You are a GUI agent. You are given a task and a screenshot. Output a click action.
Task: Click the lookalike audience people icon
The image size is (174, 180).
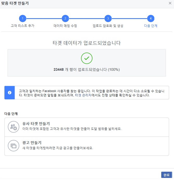coord(14,127)
